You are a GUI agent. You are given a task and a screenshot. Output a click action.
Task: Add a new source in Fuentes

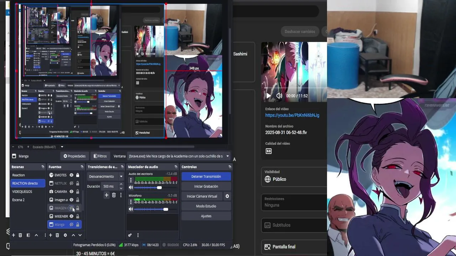click(x=51, y=235)
